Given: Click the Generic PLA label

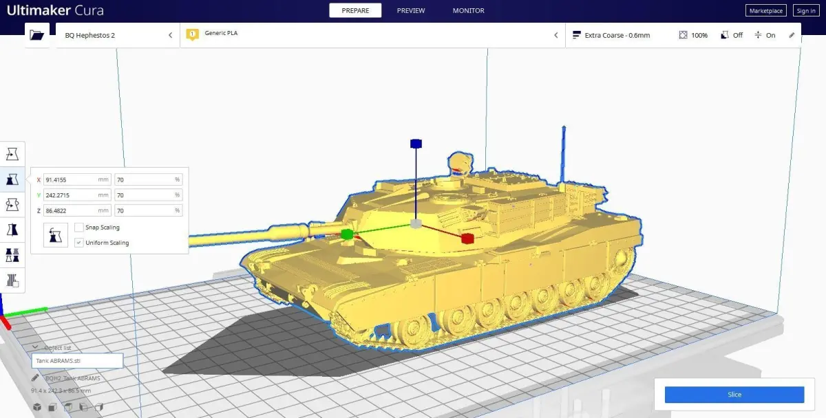Looking at the screenshot, I should tap(221, 33).
